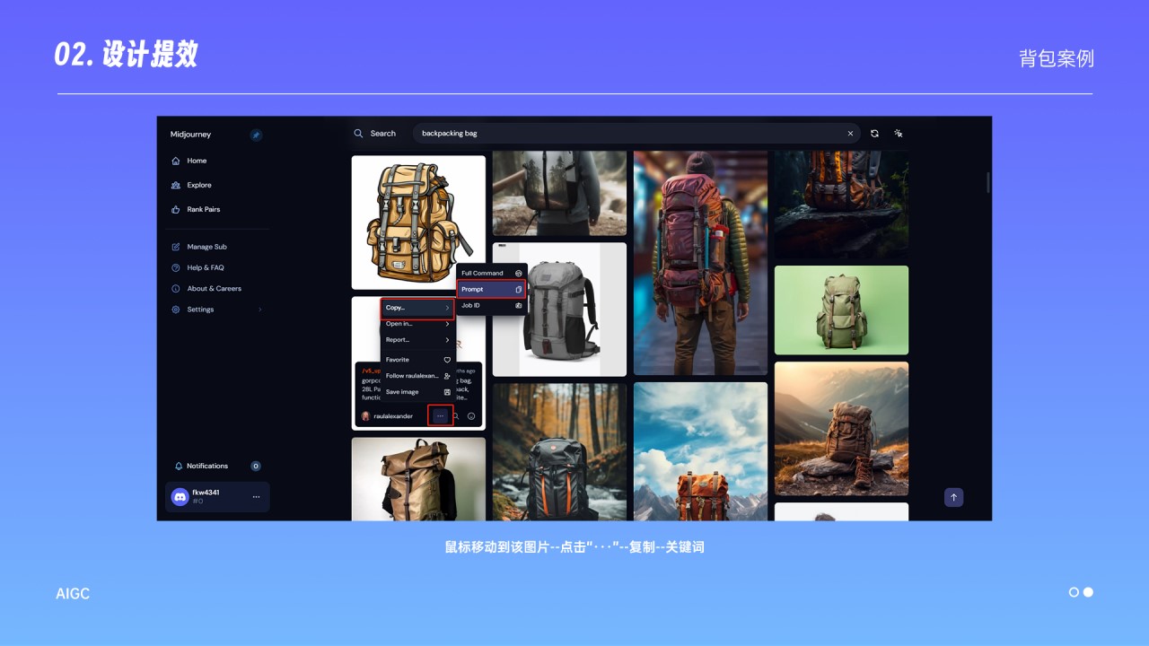Viewport: 1149px width, 646px height.
Task: Open the Manage Sub page
Action: [x=206, y=247]
